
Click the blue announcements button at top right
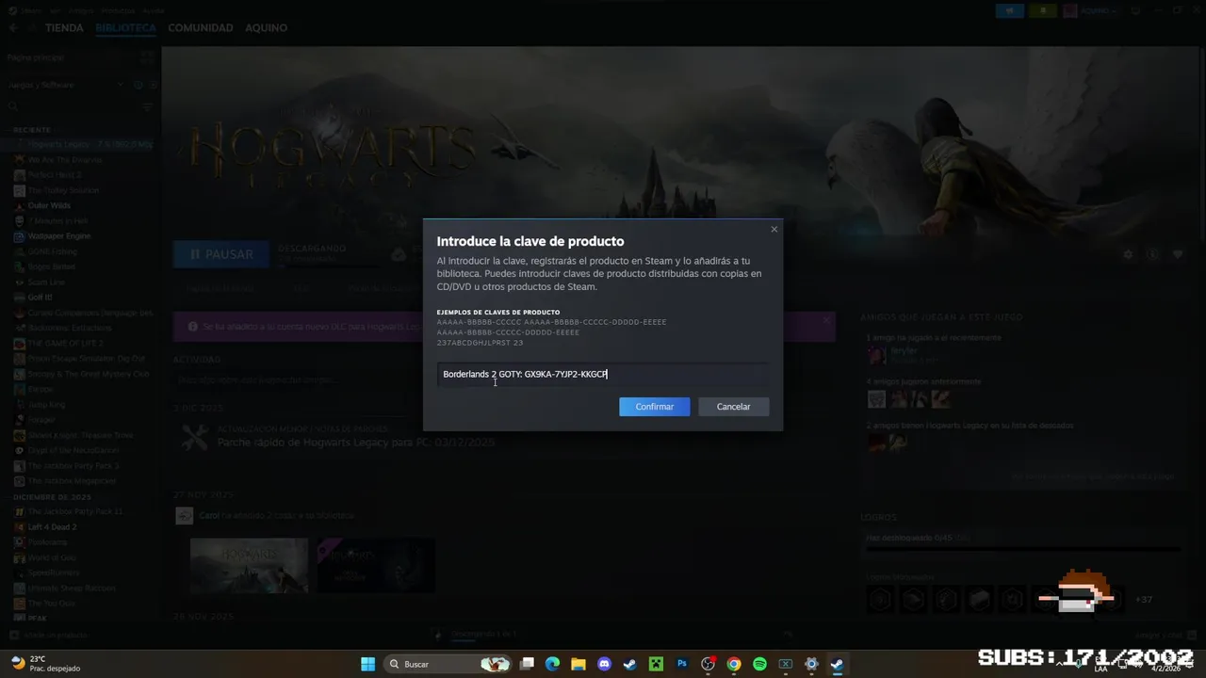[1011, 10]
